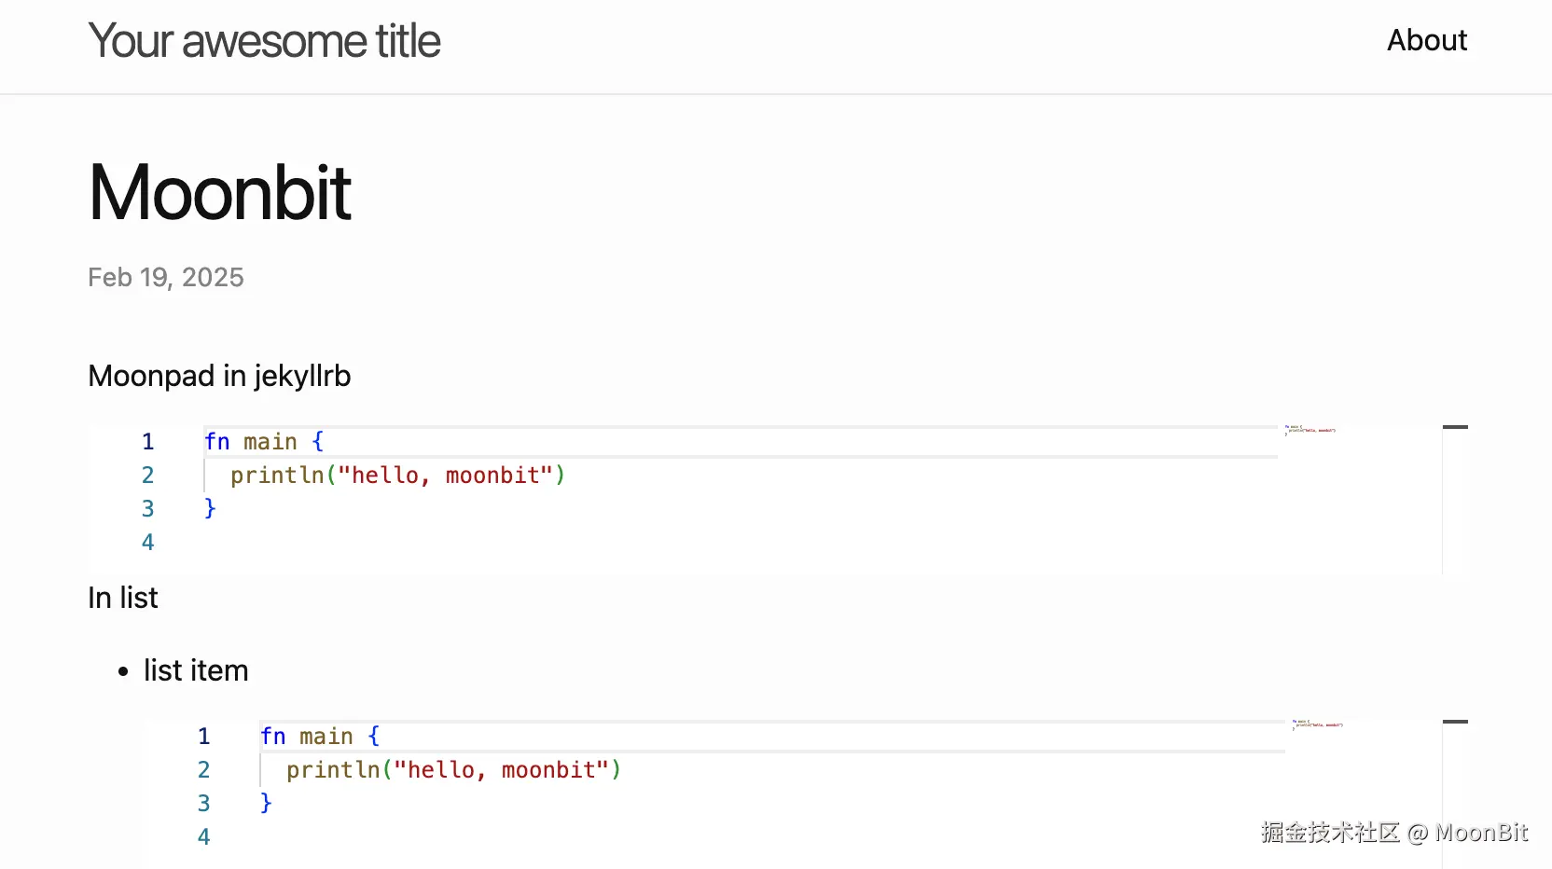This screenshot has width=1552, height=869.
Task: Click the Your awesome title site header
Action: click(264, 40)
